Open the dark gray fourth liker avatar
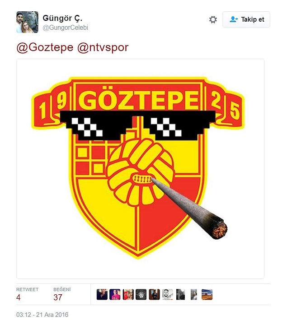The image size is (287, 320). coord(141,294)
